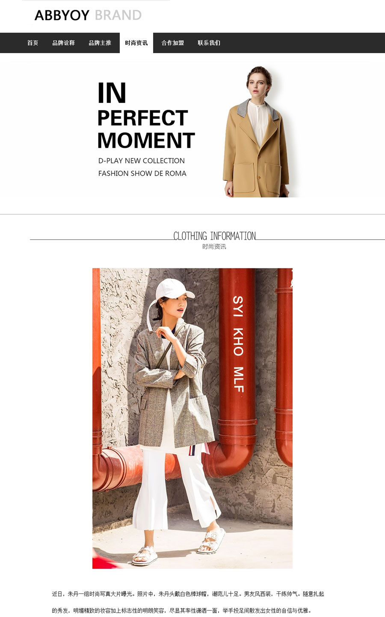The image size is (385, 617).
Task: Click the SYI KHO MLF pipe lettering
Action: (x=238, y=344)
